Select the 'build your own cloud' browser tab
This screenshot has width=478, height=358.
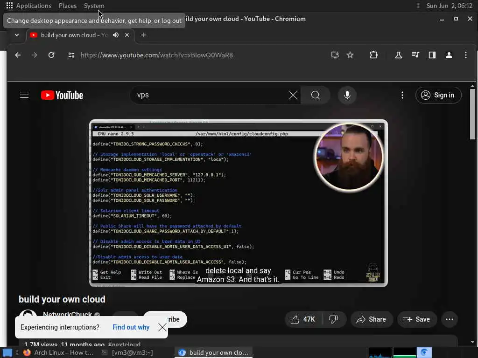[74, 35]
